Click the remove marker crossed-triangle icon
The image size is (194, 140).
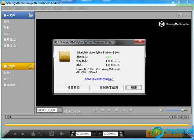pos(23,134)
